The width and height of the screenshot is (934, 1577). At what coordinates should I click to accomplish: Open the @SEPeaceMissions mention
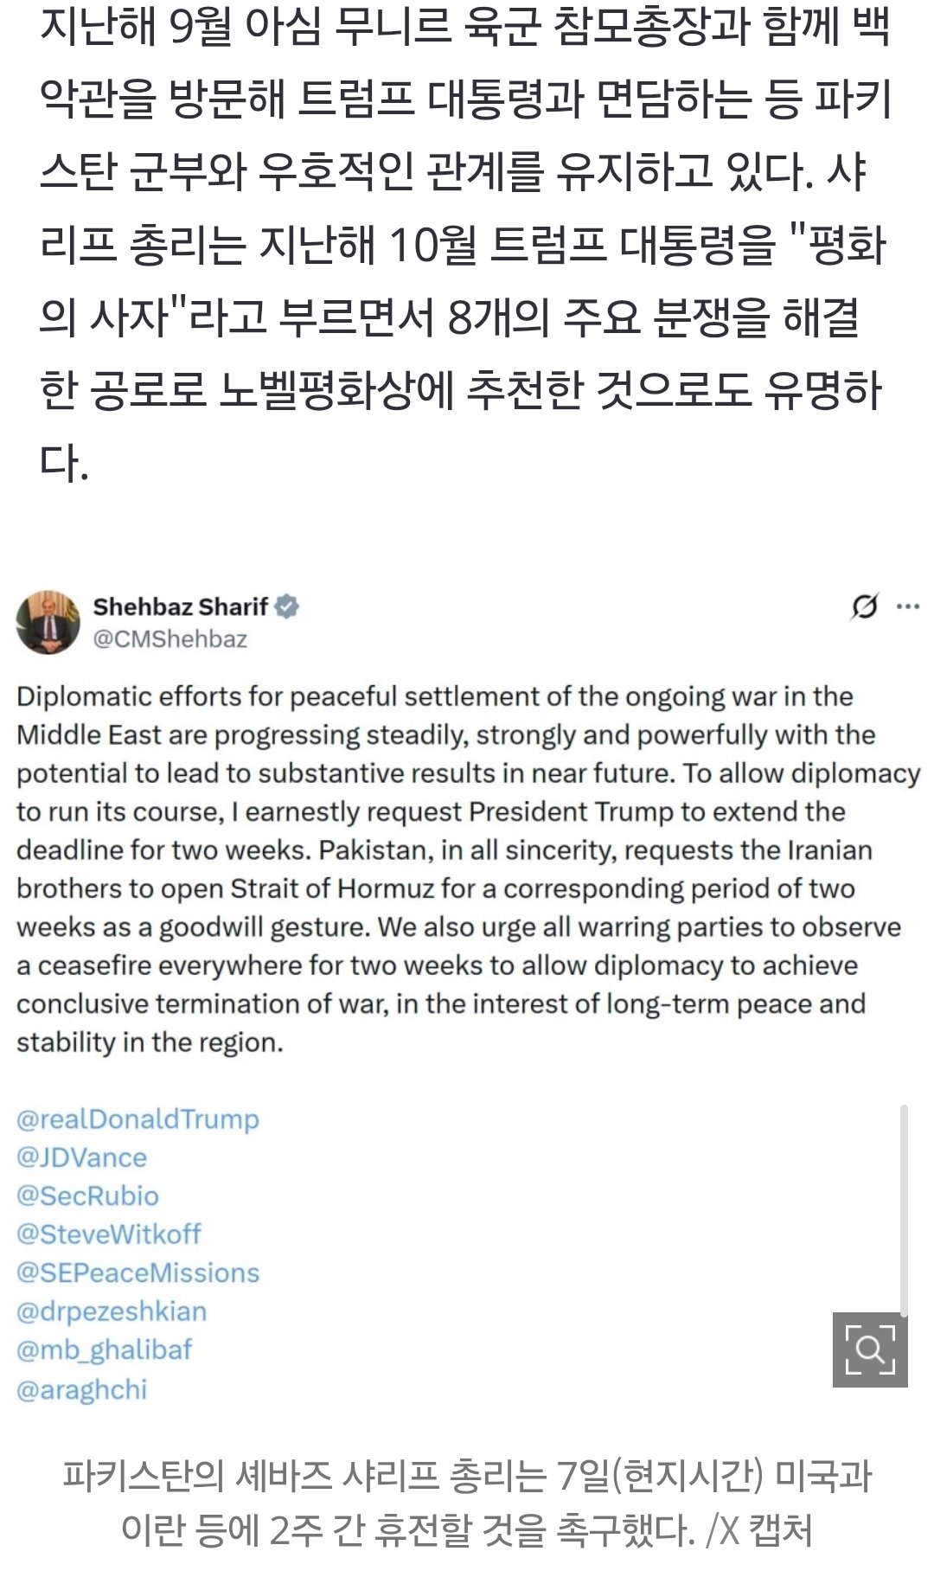pos(138,1272)
